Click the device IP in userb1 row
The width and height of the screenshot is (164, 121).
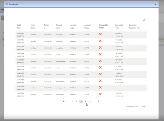coord(48,68)
